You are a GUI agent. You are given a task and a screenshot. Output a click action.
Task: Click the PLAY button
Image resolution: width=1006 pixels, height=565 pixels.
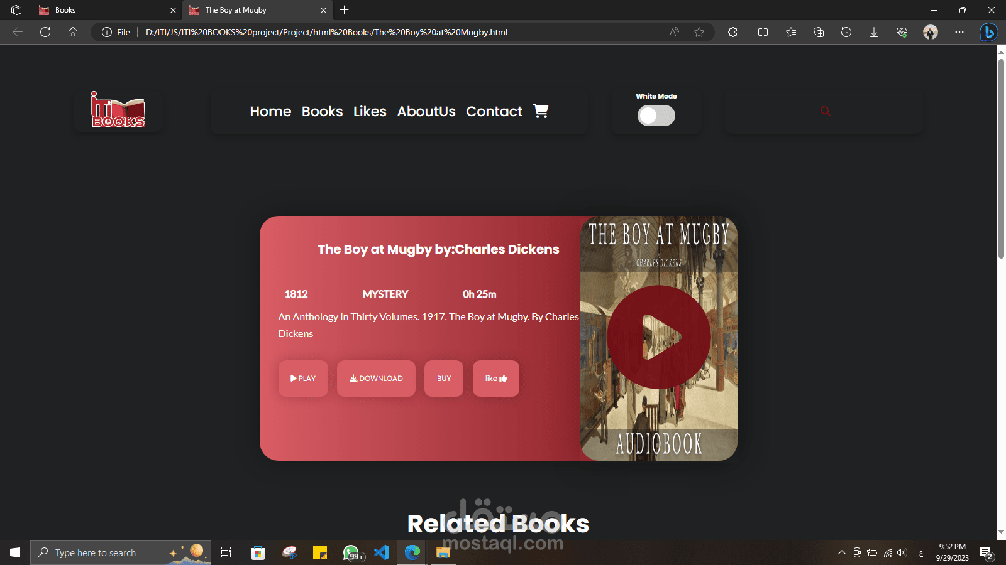[x=303, y=379]
